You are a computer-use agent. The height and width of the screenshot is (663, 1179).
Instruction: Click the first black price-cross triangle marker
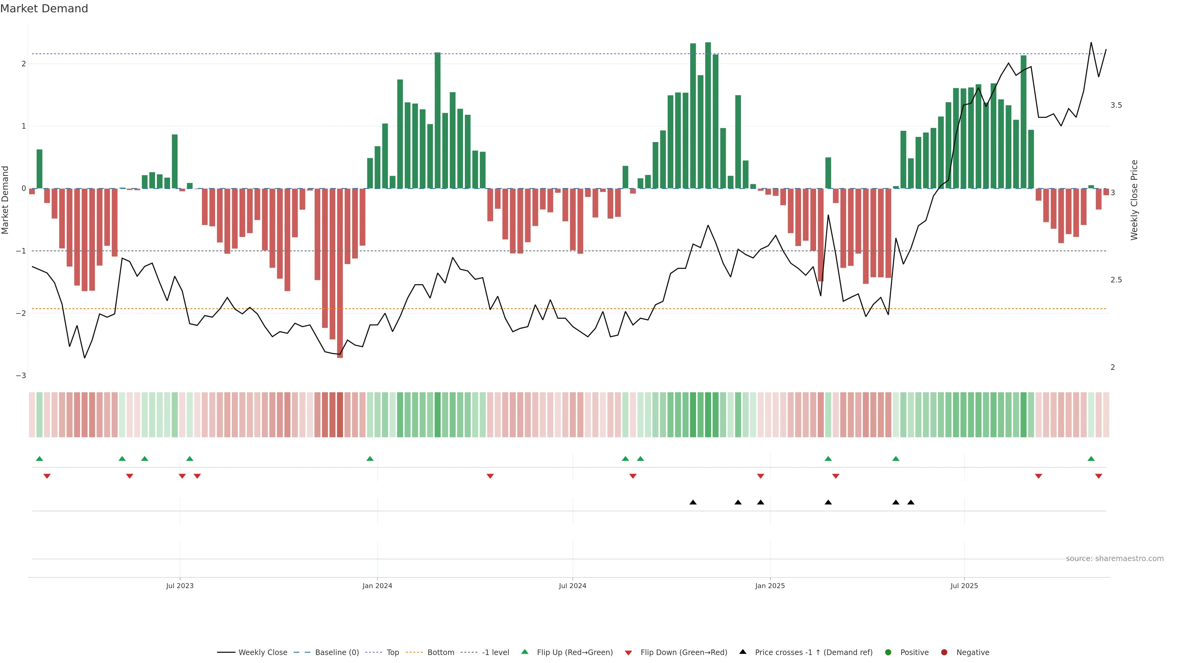point(693,502)
